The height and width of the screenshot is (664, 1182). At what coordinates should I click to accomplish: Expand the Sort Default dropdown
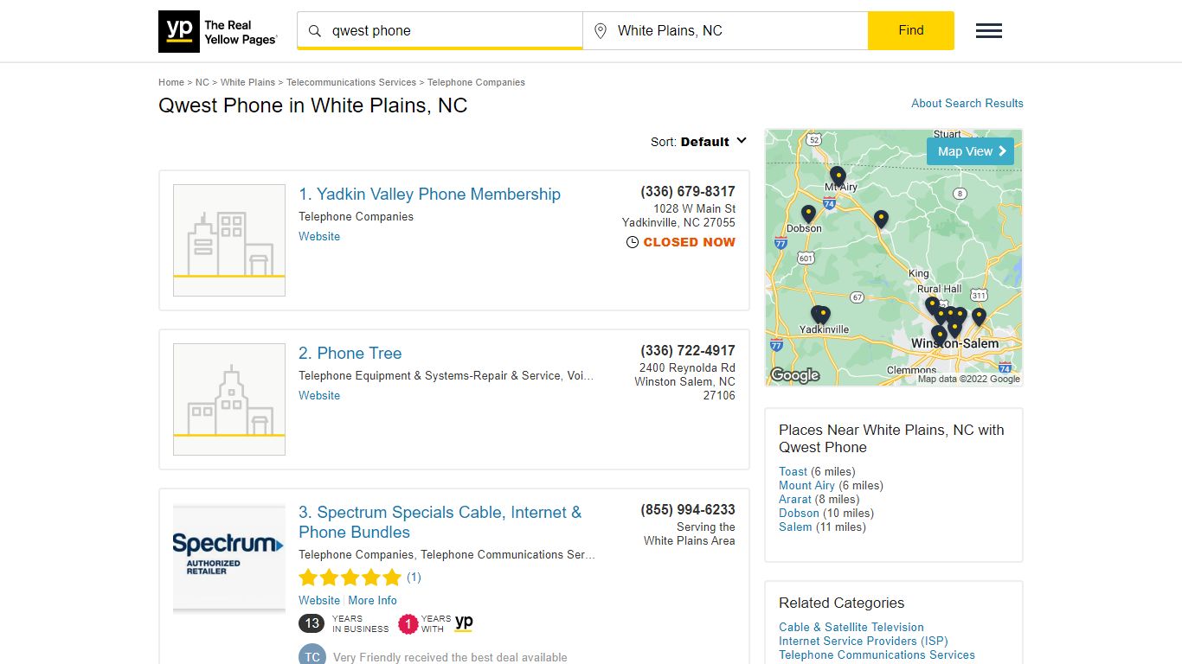(698, 142)
